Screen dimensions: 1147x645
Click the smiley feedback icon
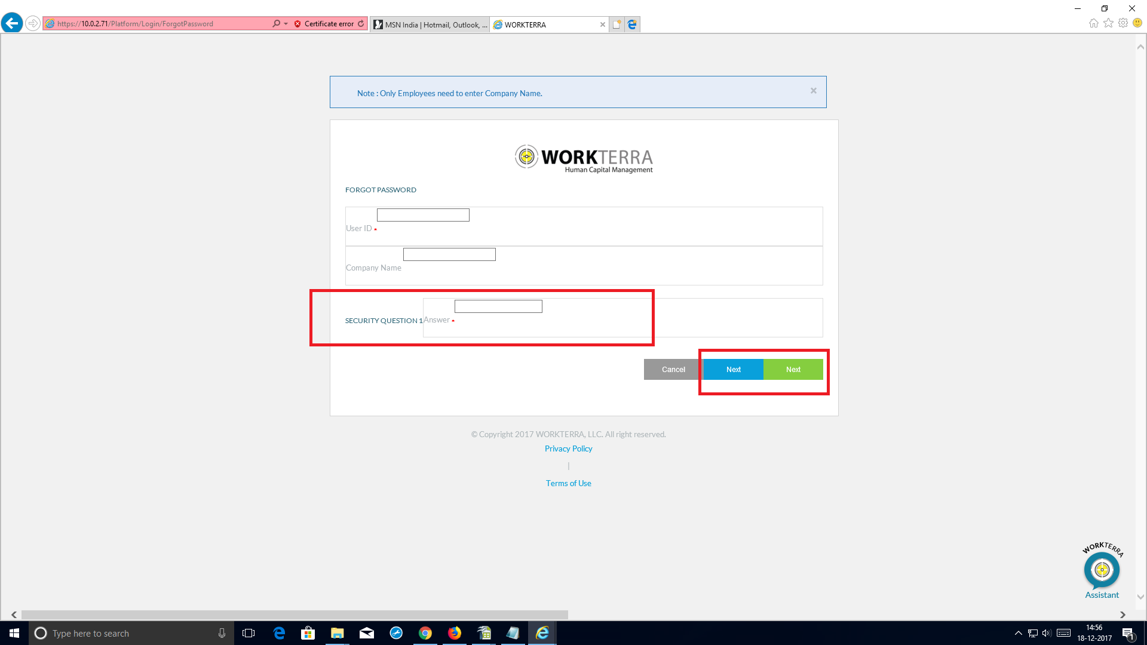(x=1138, y=23)
